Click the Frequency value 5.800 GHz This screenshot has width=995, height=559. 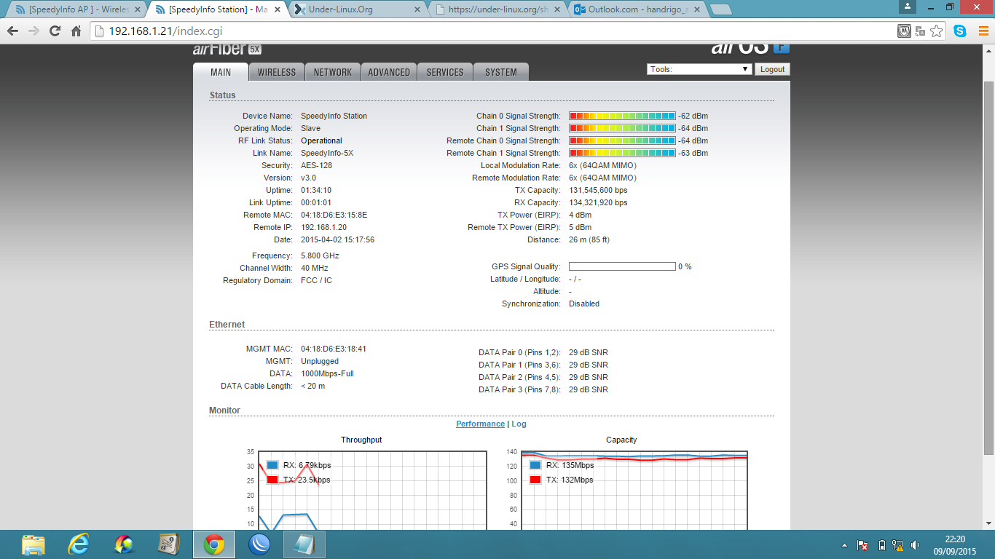click(320, 255)
